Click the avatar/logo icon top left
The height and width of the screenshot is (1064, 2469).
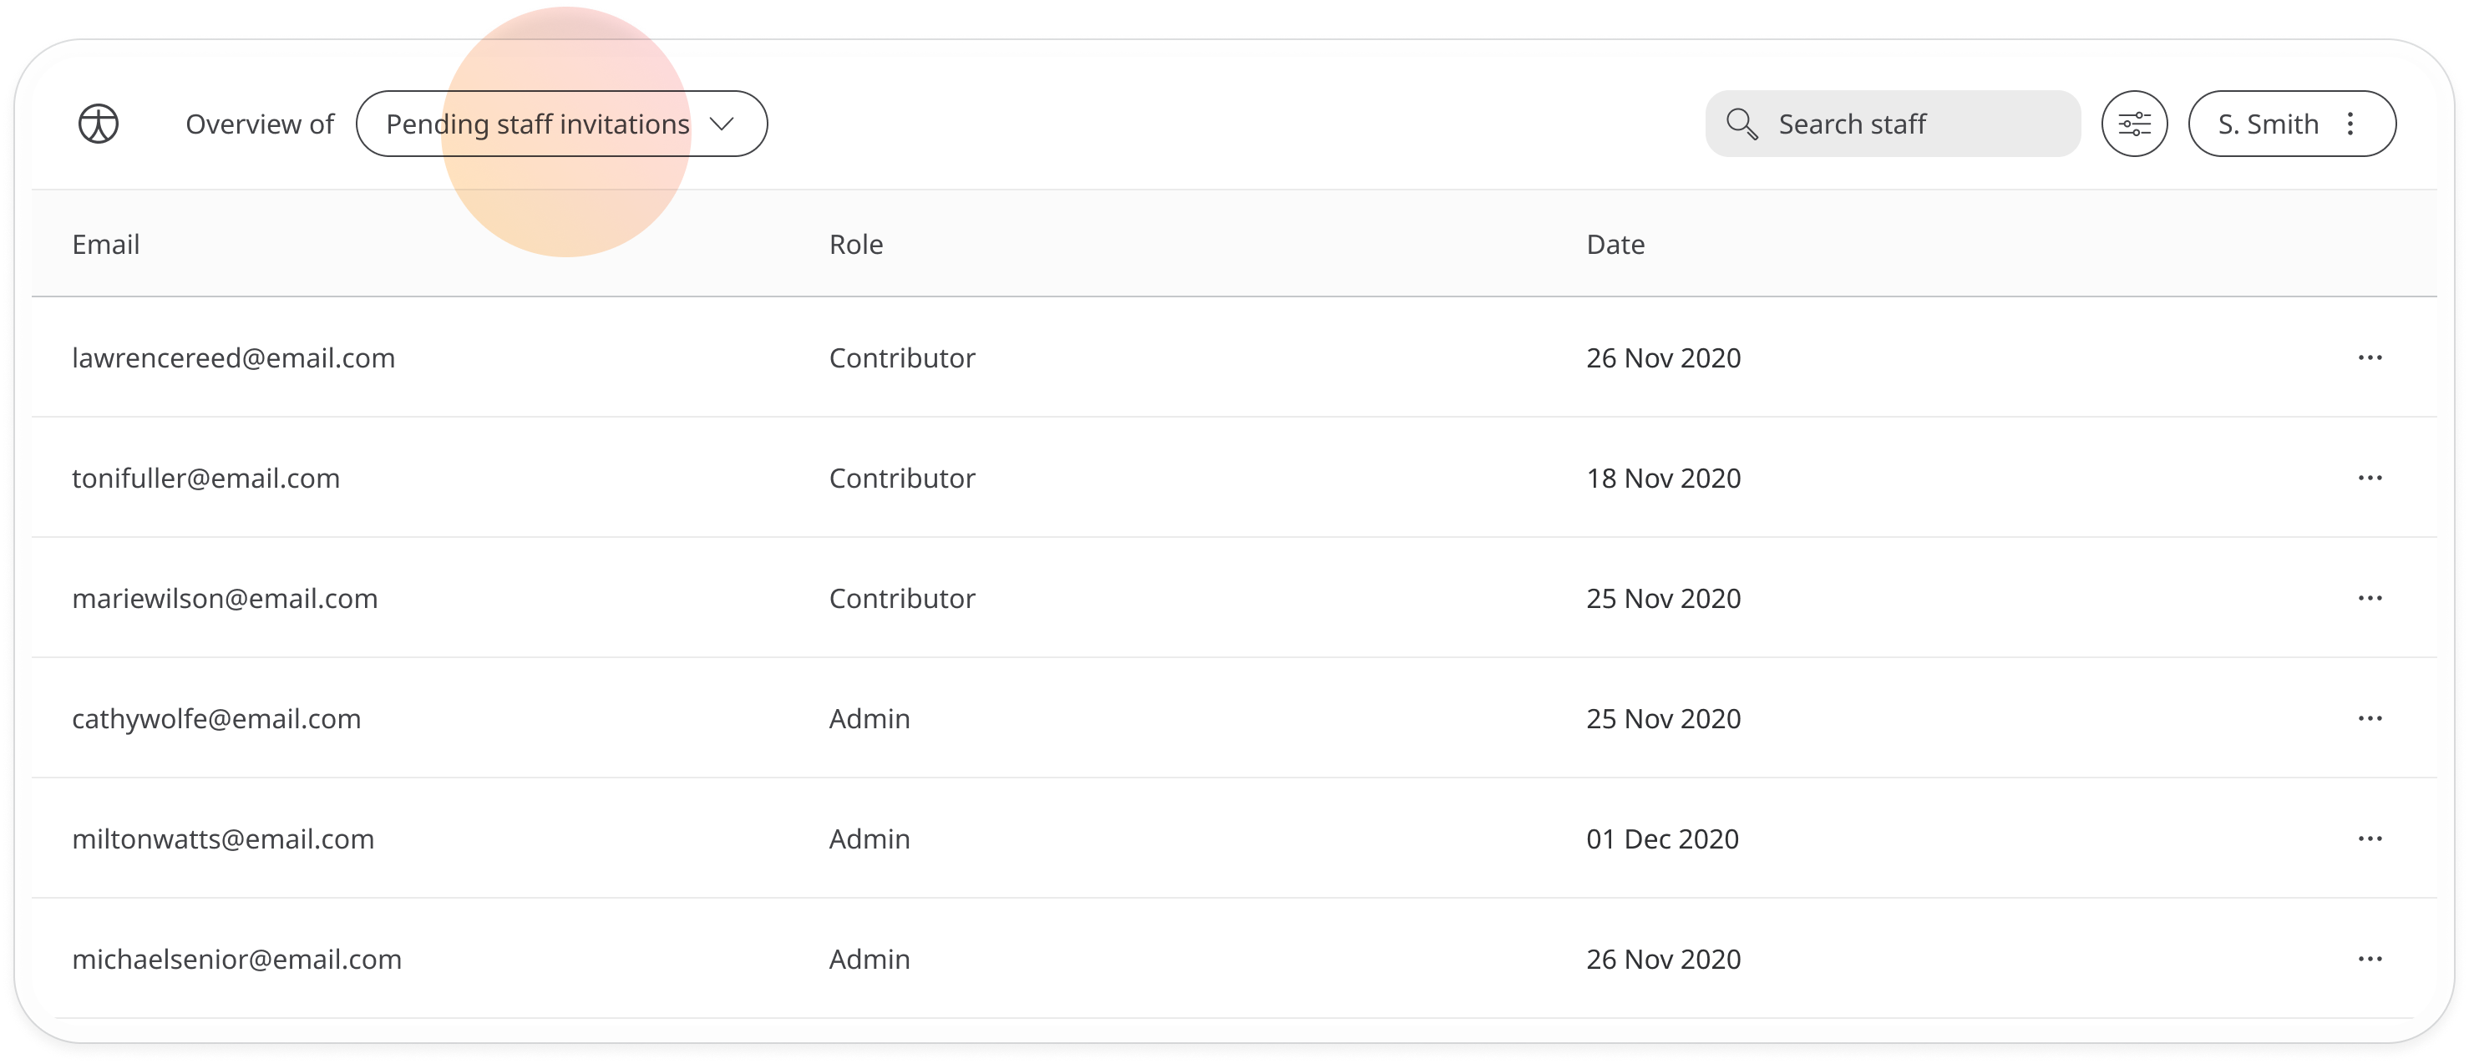click(x=98, y=124)
